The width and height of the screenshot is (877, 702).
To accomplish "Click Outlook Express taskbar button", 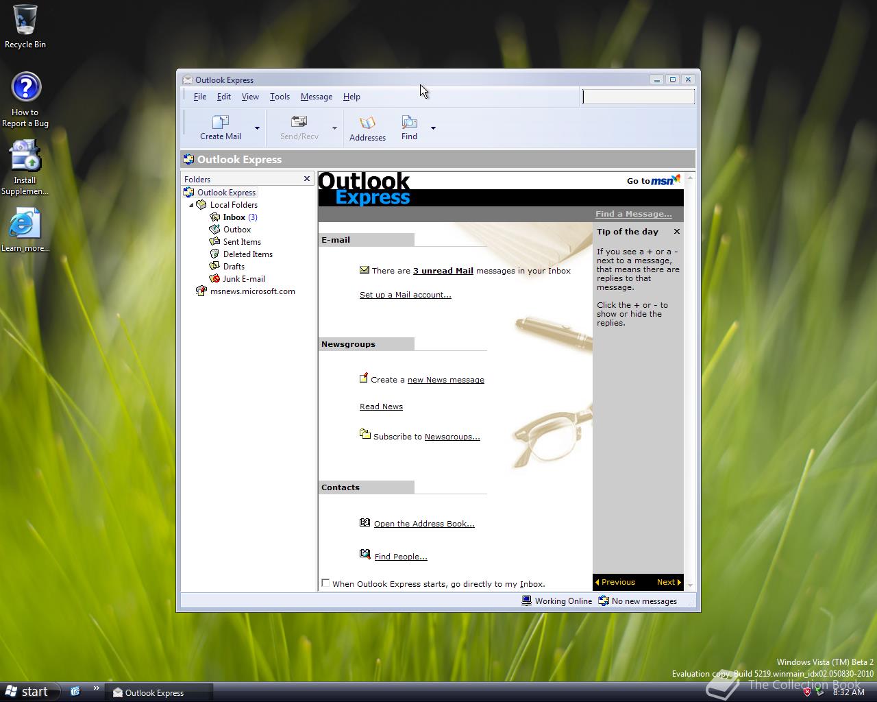I will (160, 692).
